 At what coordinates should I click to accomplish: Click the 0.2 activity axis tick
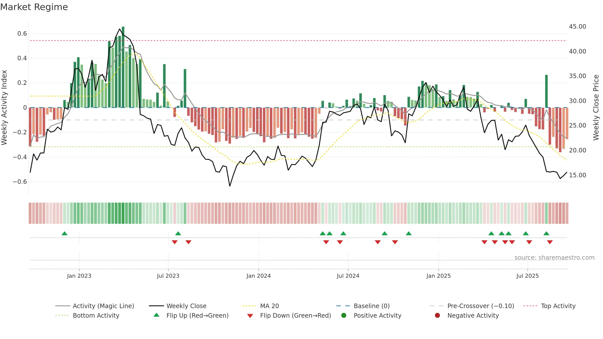[22, 83]
